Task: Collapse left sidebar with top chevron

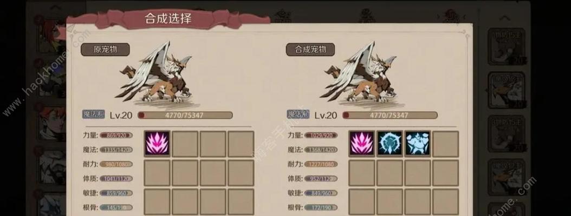Action: tap(56, 8)
